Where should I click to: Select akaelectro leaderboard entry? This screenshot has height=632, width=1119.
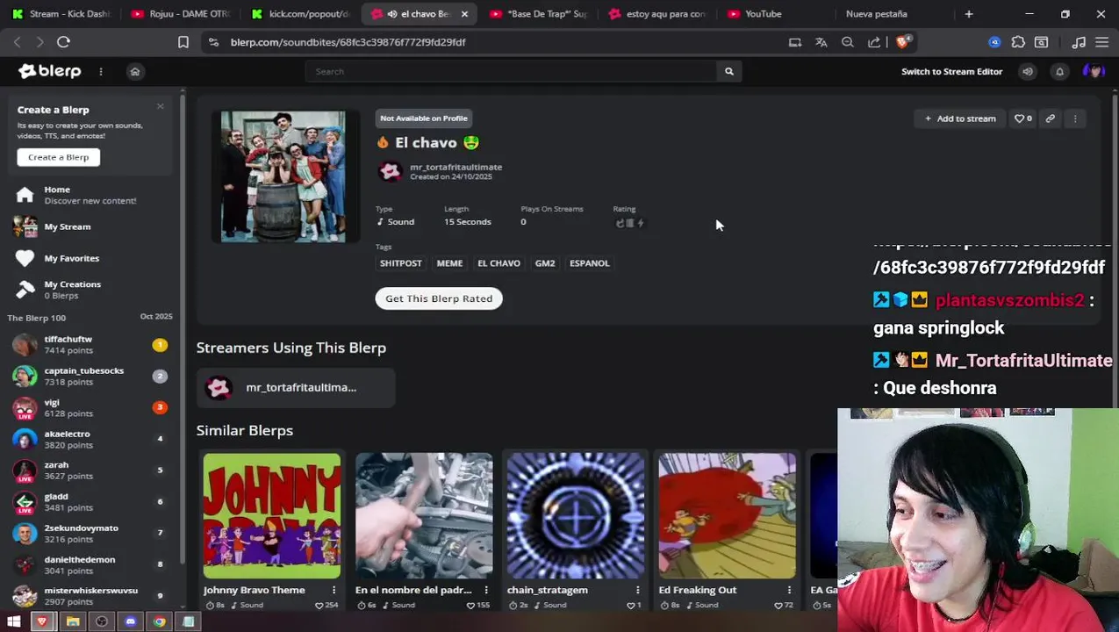pos(89,439)
